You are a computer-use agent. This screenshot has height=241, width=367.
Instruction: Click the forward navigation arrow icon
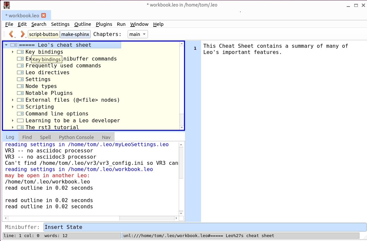pos(22,34)
